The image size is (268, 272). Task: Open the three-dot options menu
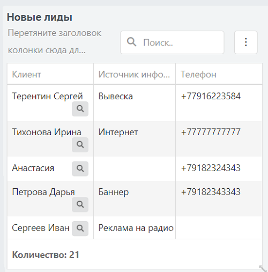(x=246, y=42)
